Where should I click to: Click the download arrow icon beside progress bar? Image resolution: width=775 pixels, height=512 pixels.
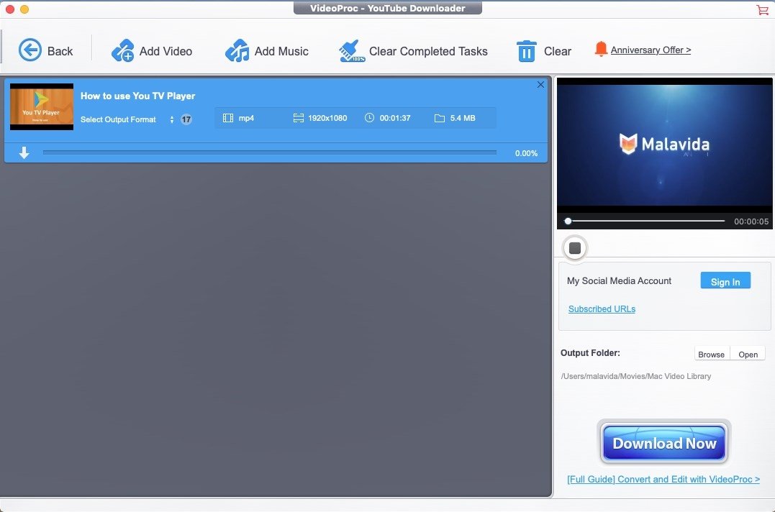(x=24, y=153)
